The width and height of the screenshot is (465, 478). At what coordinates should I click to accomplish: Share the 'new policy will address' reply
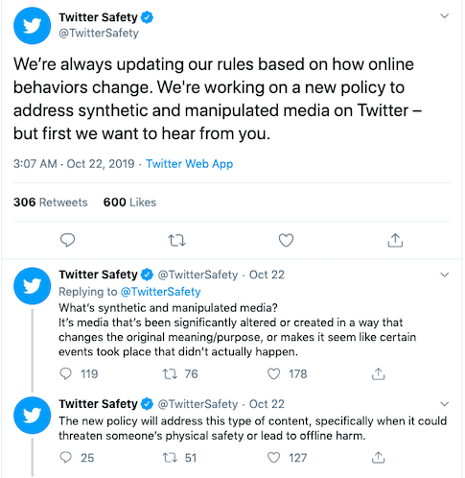point(379,458)
